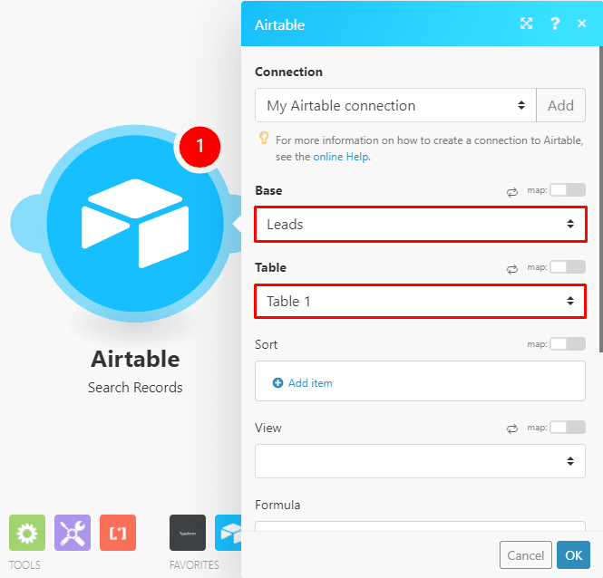Select the dark Typeform favorite icon
Image resolution: width=603 pixels, height=578 pixels.
pos(188,533)
